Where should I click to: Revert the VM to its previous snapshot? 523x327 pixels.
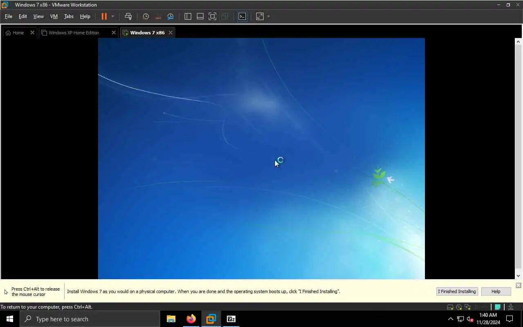pyautogui.click(x=158, y=16)
